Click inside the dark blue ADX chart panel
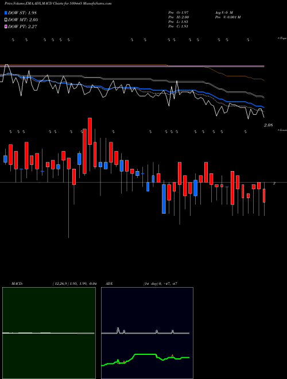Viewport: 287px width, 379px height. (x=147, y=333)
